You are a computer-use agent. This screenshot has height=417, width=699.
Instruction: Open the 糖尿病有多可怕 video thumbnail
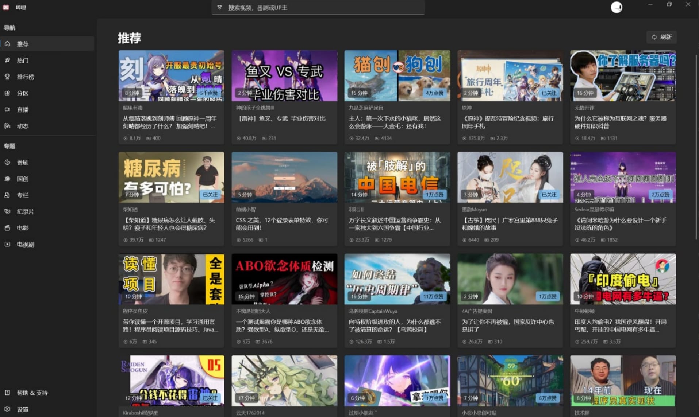[x=171, y=178]
